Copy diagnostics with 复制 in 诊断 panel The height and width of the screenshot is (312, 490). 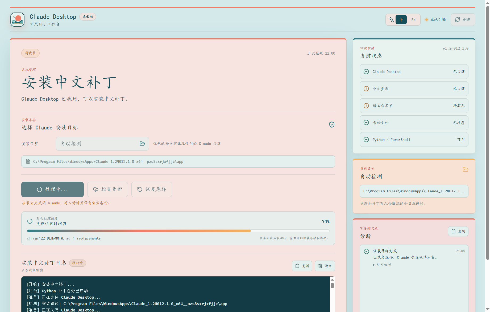coord(458,231)
